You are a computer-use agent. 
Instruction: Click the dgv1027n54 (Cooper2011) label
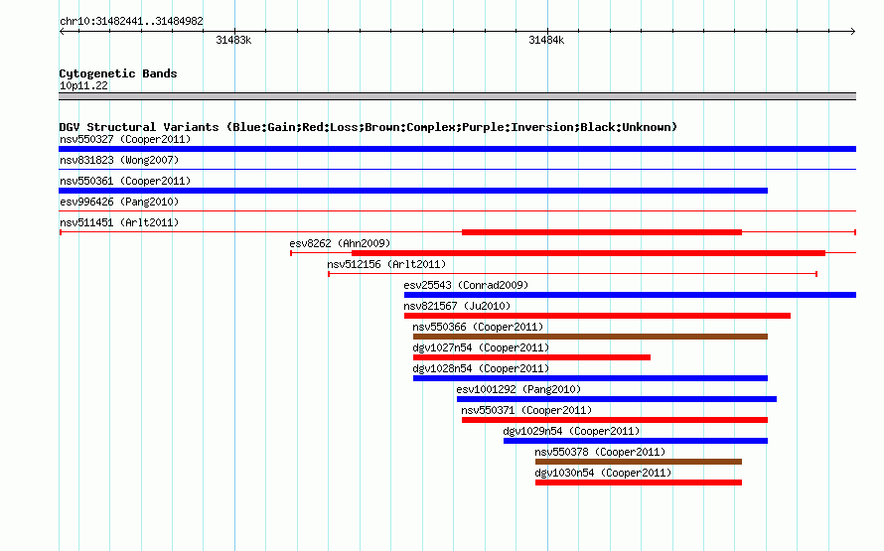click(x=481, y=347)
